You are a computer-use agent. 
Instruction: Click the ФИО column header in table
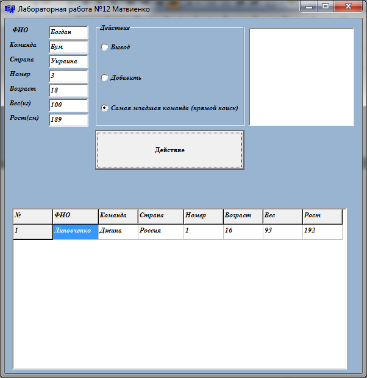76,216
